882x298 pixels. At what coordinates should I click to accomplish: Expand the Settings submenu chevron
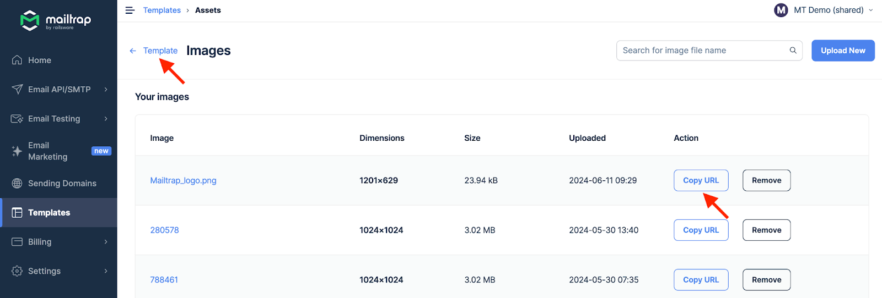[106, 271]
